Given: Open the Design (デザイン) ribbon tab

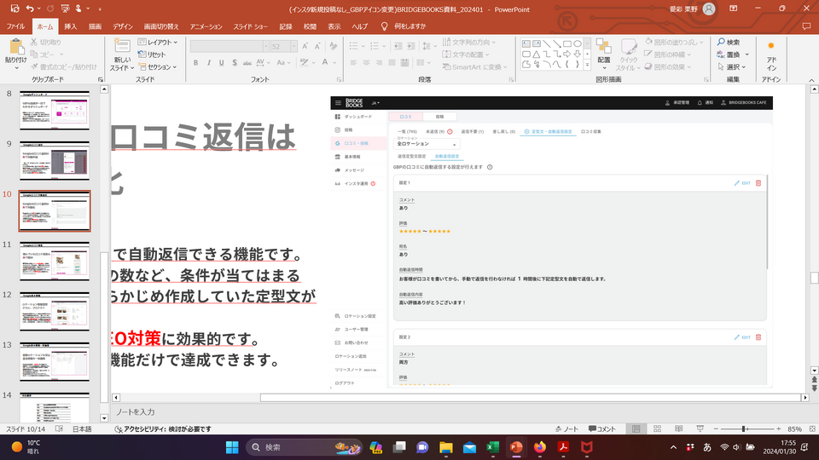Looking at the screenshot, I should pos(122,26).
